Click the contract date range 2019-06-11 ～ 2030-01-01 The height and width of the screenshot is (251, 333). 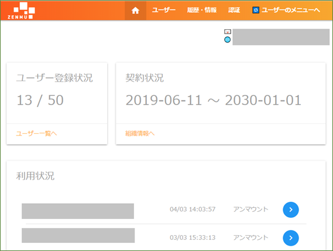[213, 100]
